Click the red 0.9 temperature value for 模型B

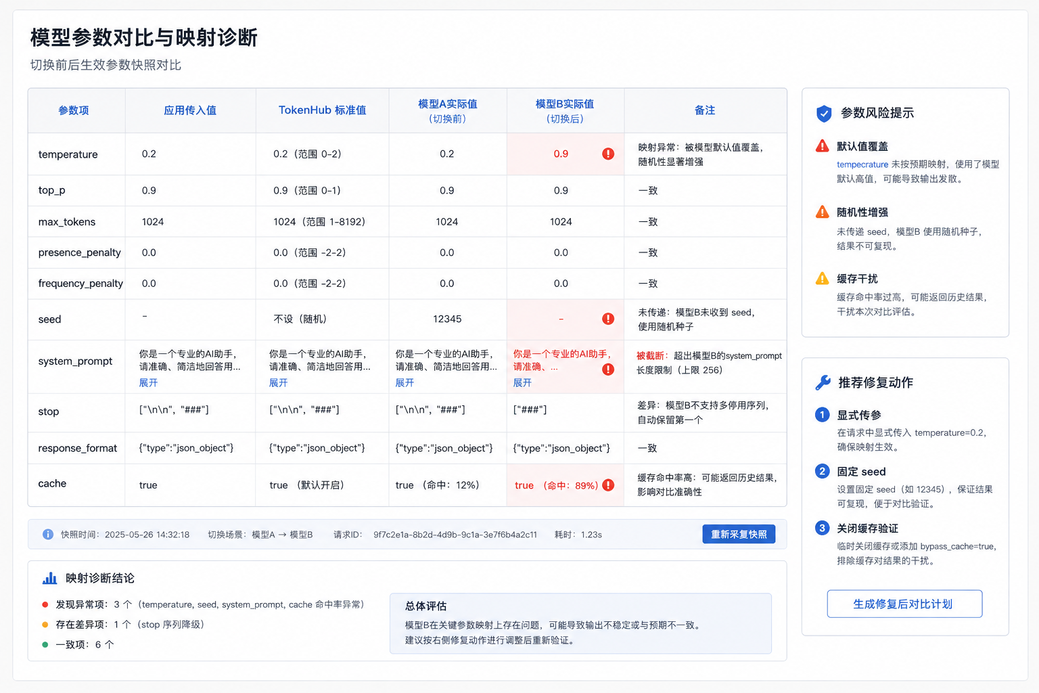(561, 154)
